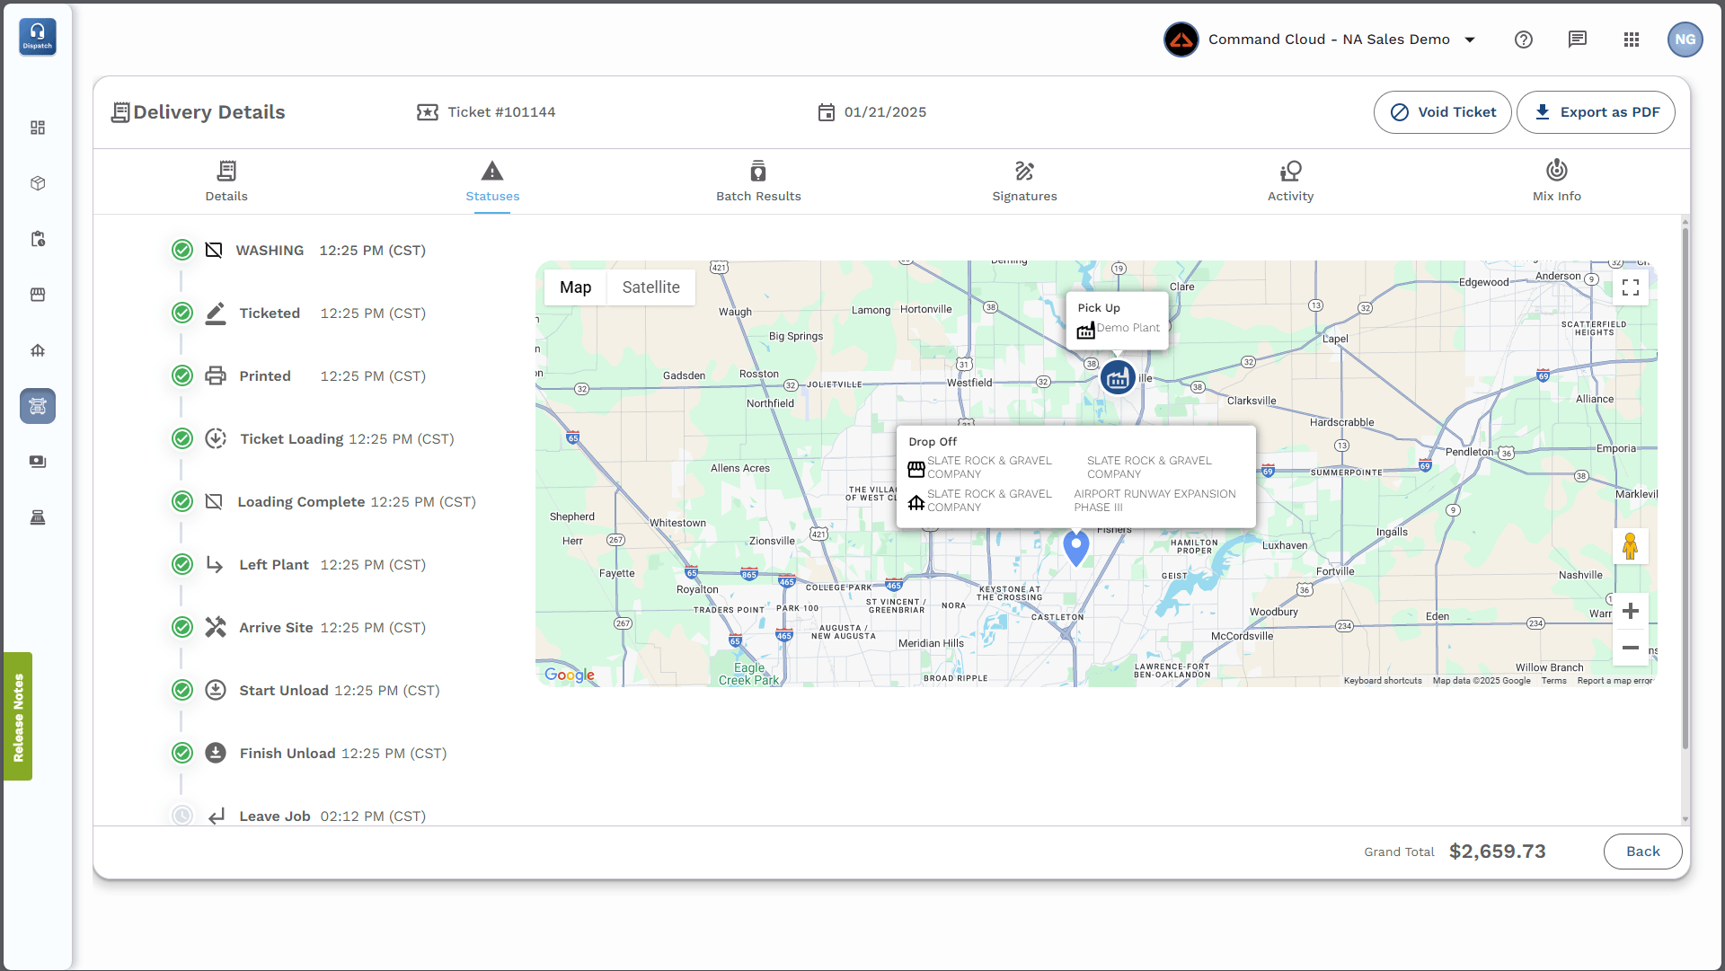Click the Leave Job 02:12 PM time
This screenshot has width=1725, height=971.
[373, 817]
